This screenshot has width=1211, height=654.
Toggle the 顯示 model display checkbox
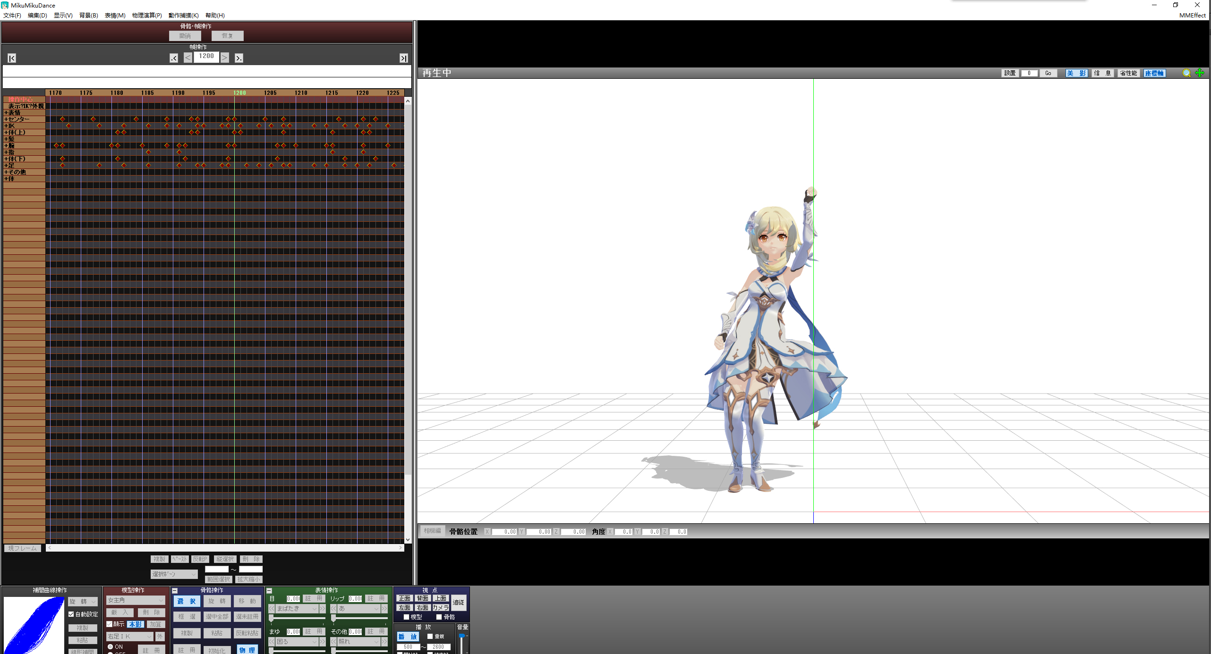(110, 624)
